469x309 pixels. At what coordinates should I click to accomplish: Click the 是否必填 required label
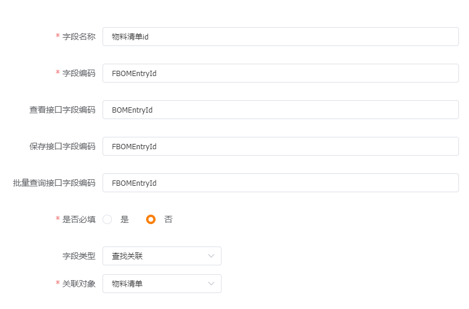coord(79,219)
